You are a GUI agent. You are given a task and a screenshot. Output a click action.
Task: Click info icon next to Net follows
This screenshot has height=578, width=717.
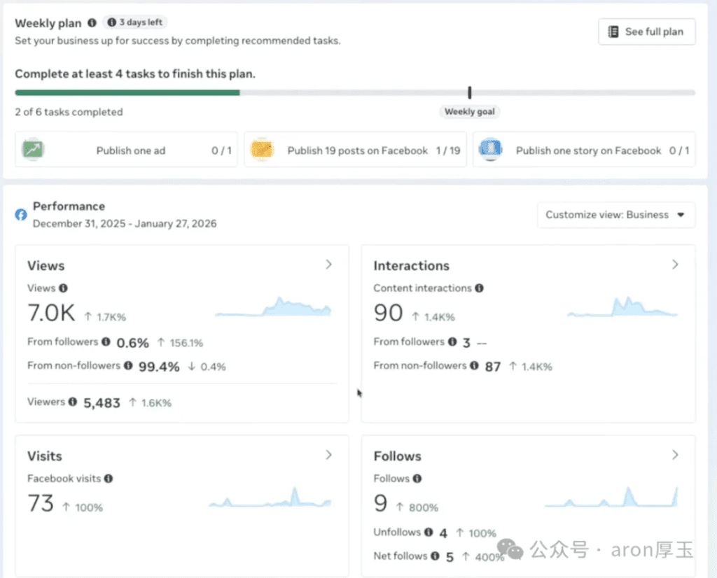pyautogui.click(x=435, y=556)
